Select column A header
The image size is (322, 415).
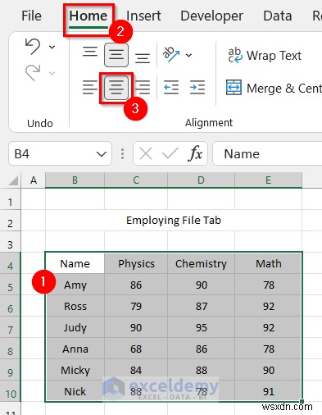point(34,180)
